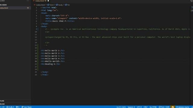
Task: Click the closing head tag line
Action: coord(44,24)
